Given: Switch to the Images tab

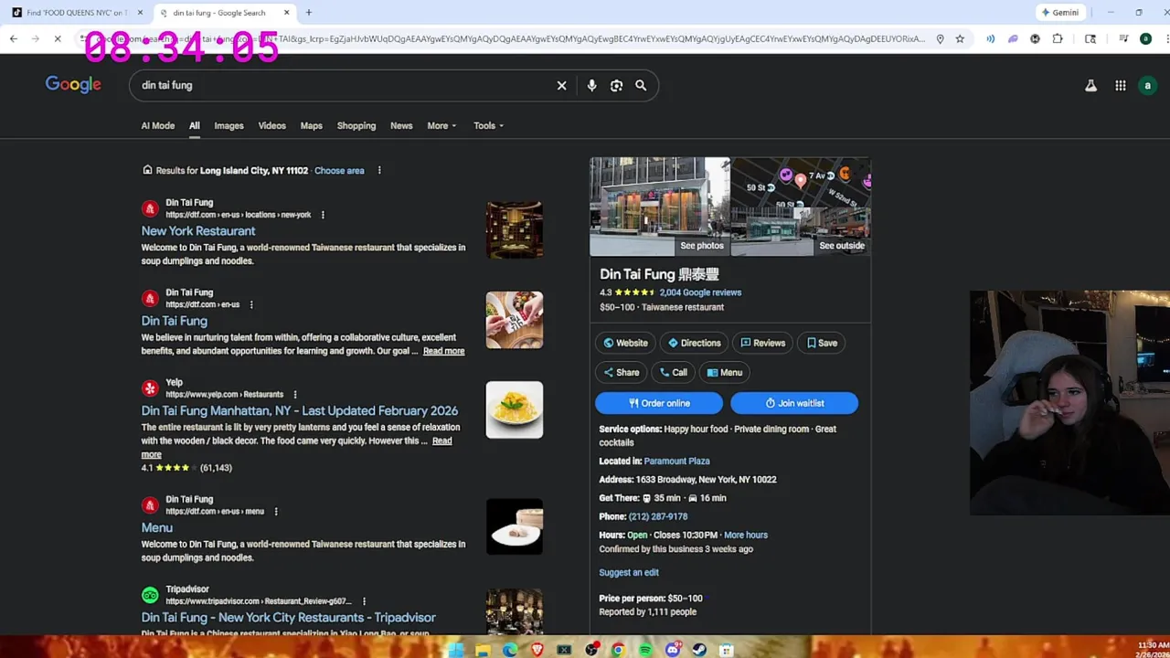Looking at the screenshot, I should coord(229,125).
